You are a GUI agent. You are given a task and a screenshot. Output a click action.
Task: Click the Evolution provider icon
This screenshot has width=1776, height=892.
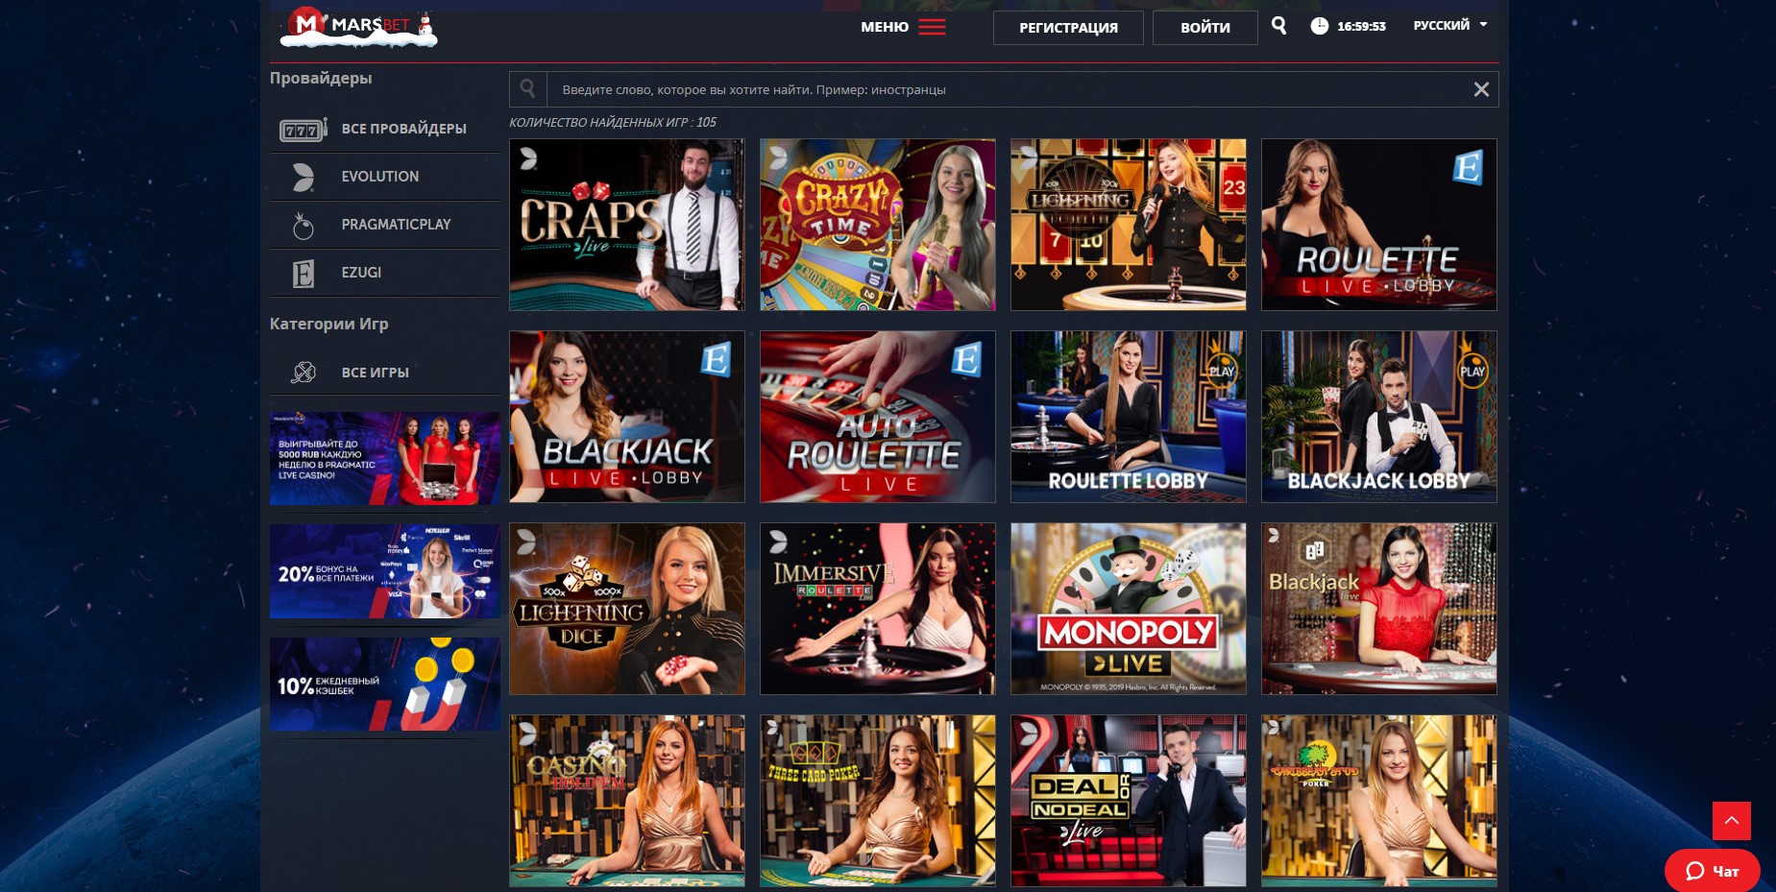pyautogui.click(x=304, y=177)
